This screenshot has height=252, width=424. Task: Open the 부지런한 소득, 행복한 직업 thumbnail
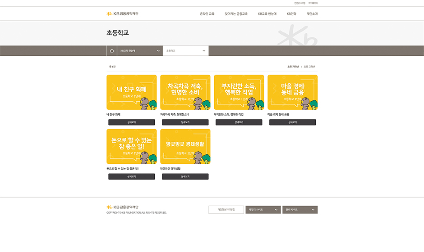(x=239, y=92)
